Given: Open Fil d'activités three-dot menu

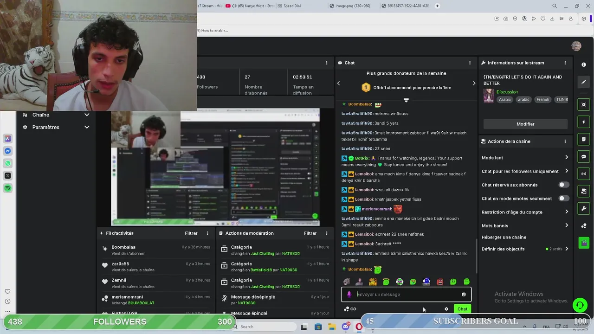Looking at the screenshot, I should coord(207,233).
